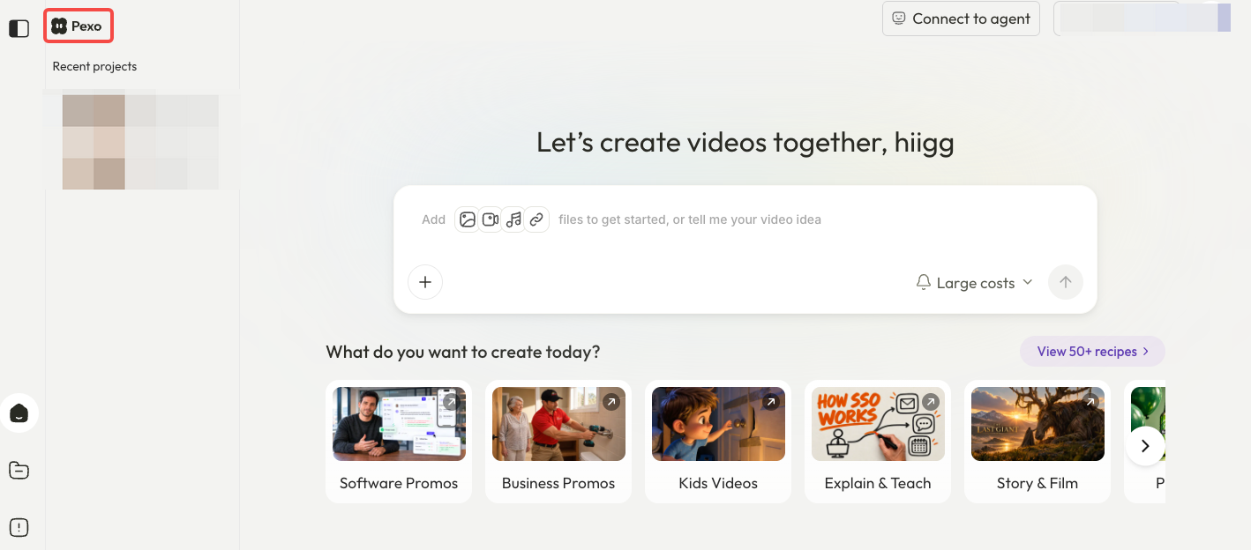The image size is (1251, 550).
Task: Click the Pexo logo
Action: (78, 26)
